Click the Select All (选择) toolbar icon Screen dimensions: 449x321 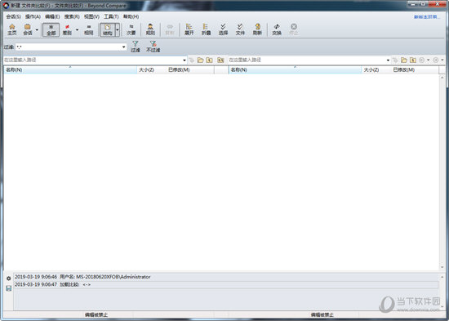click(x=223, y=29)
